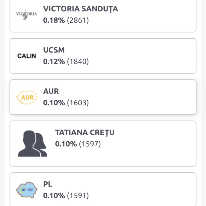Click the (1840) vote count
This screenshot has width=206, height=206.
tap(78, 62)
